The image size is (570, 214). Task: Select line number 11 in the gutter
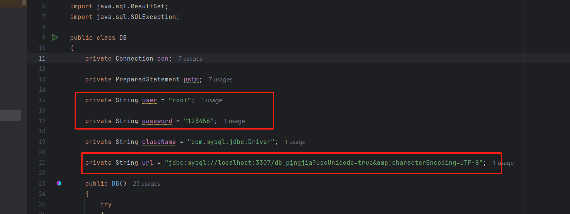tap(42, 58)
